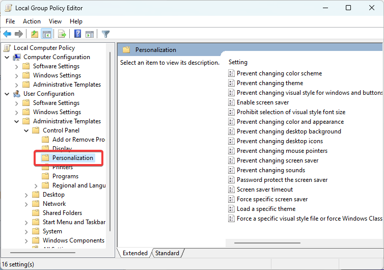Collapse the Control Panel folder
This screenshot has height=270, width=384.
pyautogui.click(x=26, y=130)
